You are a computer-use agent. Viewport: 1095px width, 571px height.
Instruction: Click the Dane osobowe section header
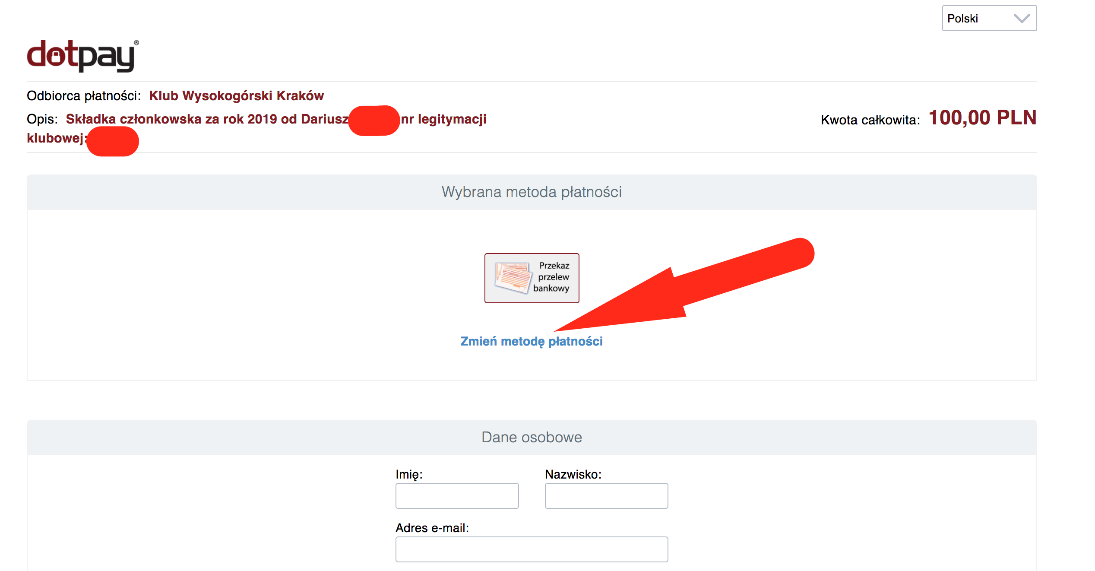pyautogui.click(x=531, y=438)
